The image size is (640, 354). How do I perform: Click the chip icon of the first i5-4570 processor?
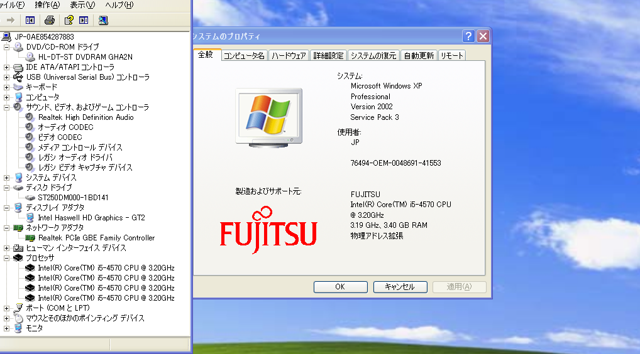point(30,267)
